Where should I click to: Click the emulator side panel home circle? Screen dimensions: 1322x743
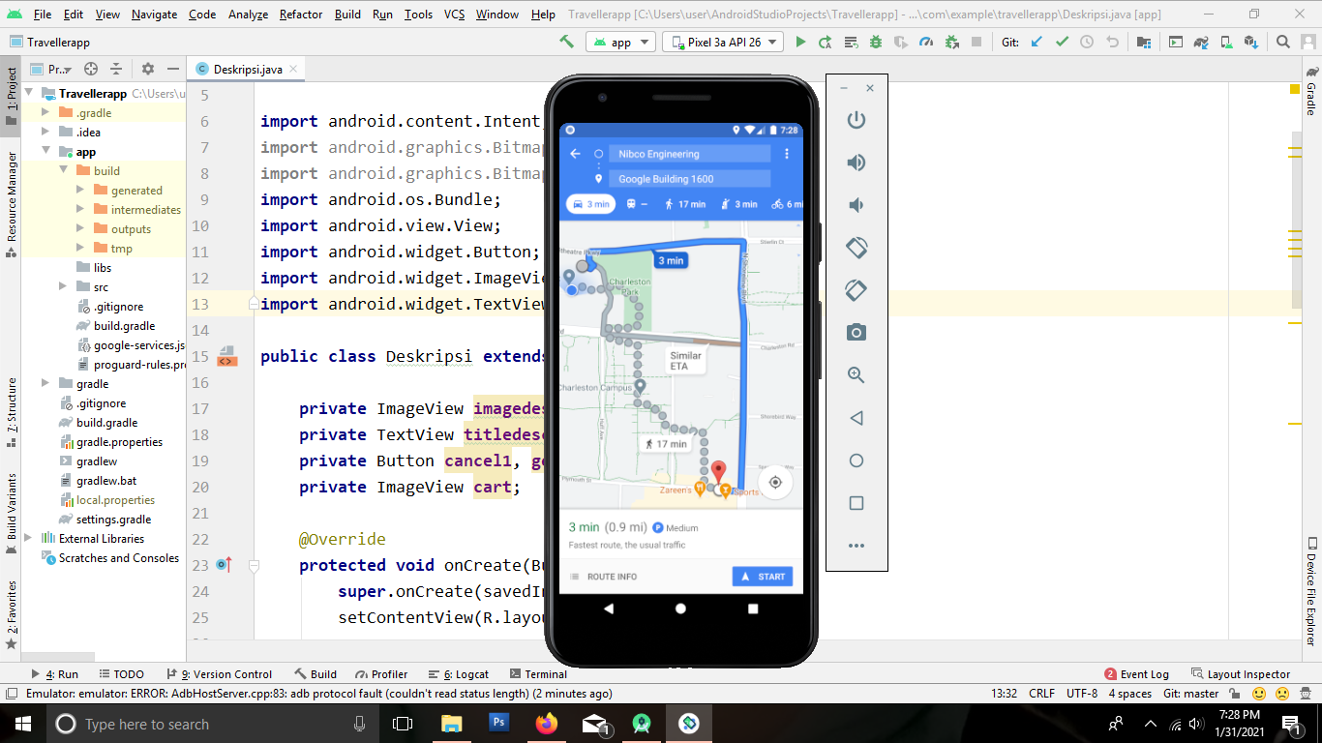coord(856,461)
